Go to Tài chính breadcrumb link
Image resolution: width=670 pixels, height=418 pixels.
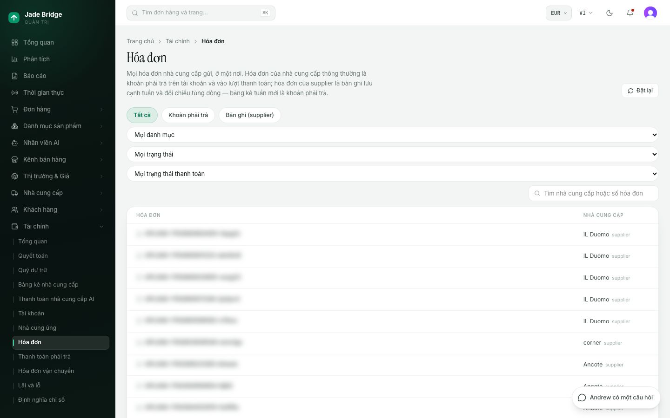(178, 41)
